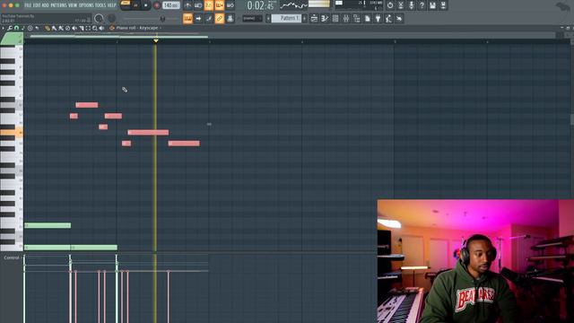Click the 140 tempo field
The height and width of the screenshot is (323, 574).
170,5
